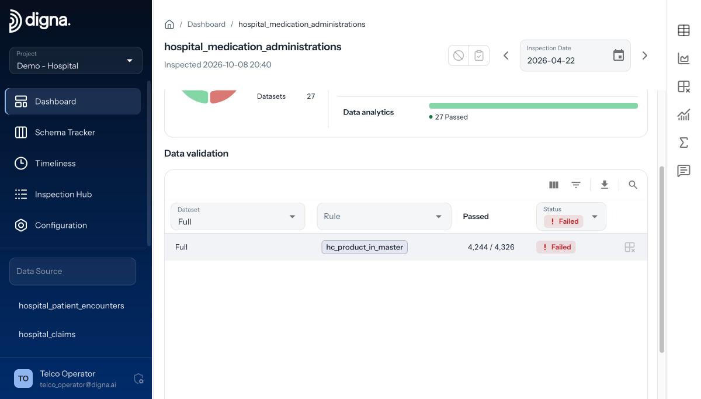701x399 pixels.
Task: Open Configuration in the sidebar
Action: pyautogui.click(x=61, y=225)
